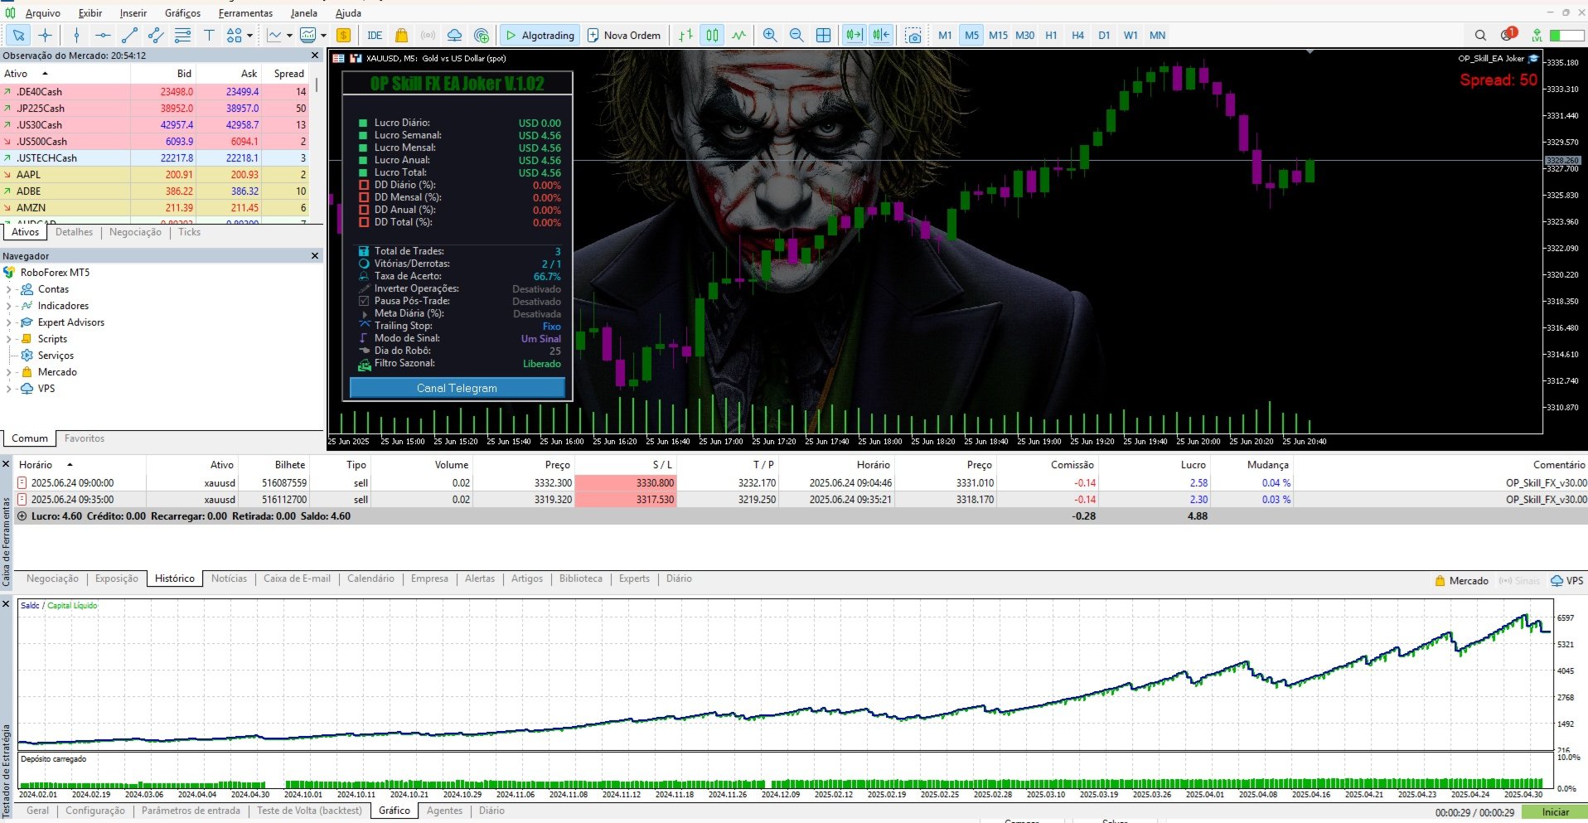Open the Detalhes tab in Market Watch
1588x823 pixels.
pos(74,232)
